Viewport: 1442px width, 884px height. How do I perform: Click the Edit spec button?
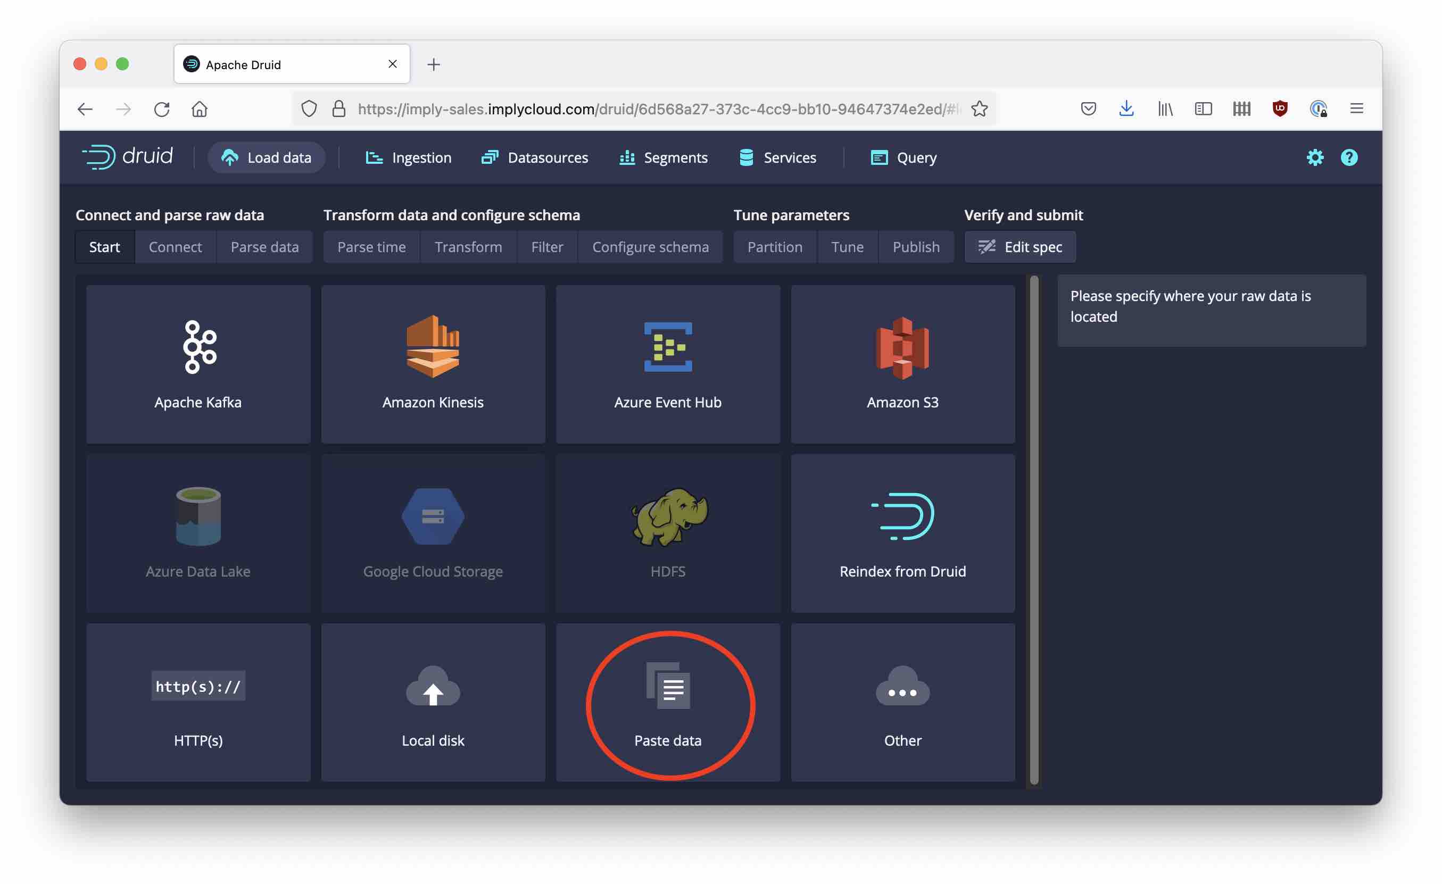click(x=1020, y=247)
